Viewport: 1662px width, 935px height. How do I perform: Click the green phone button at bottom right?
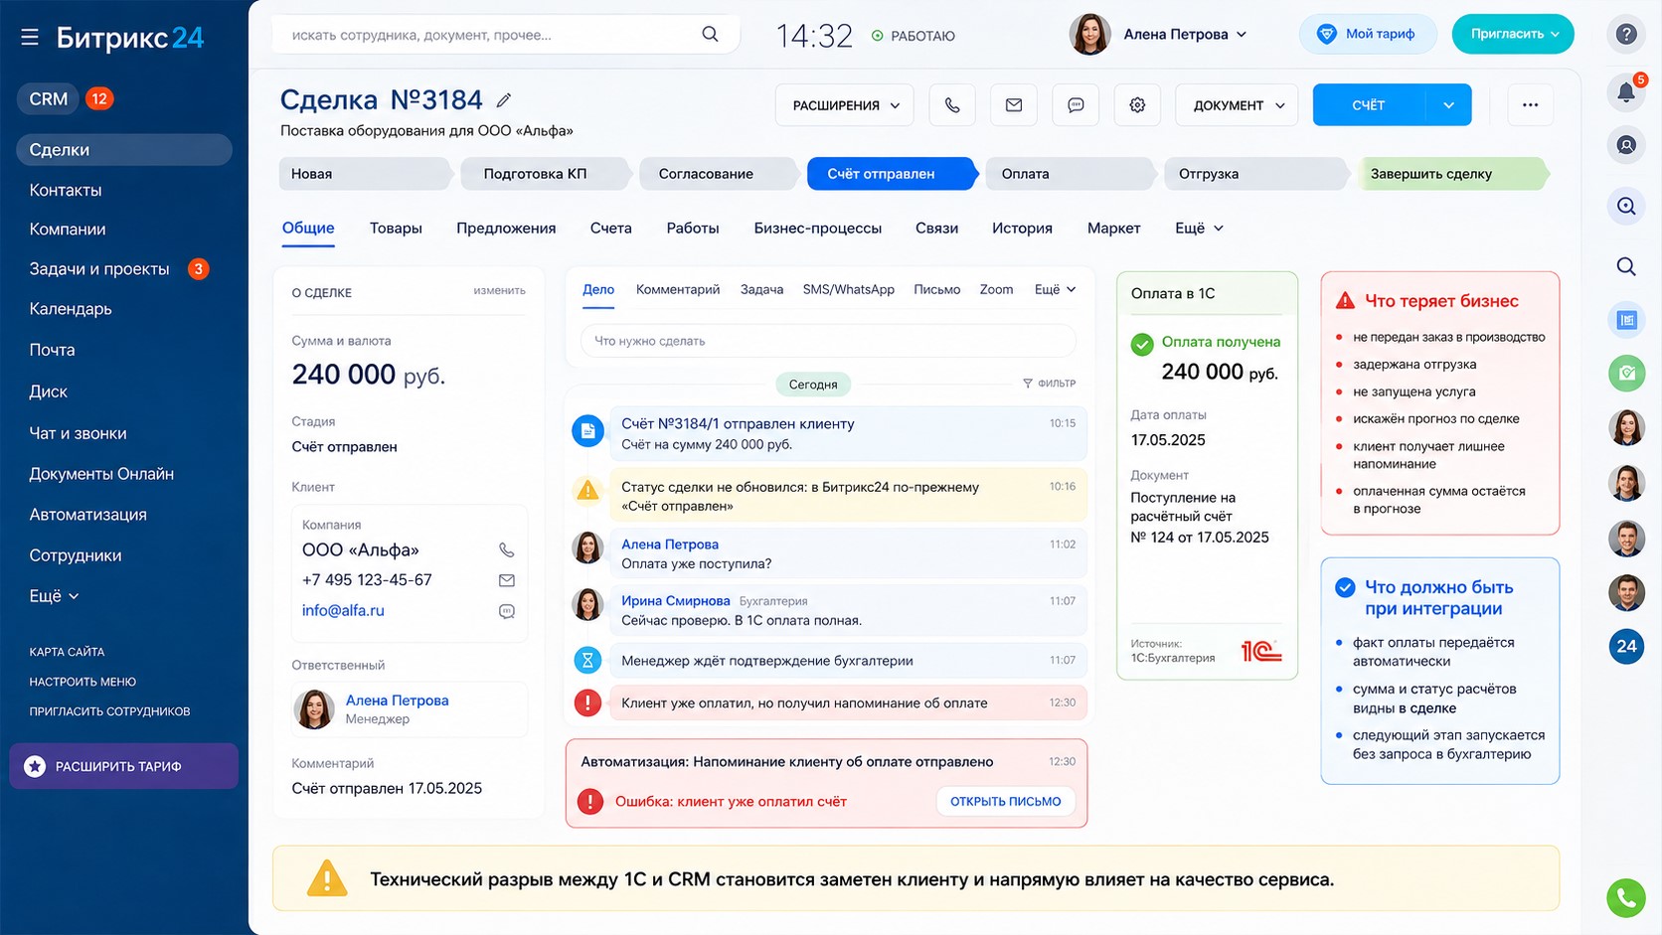click(x=1626, y=898)
